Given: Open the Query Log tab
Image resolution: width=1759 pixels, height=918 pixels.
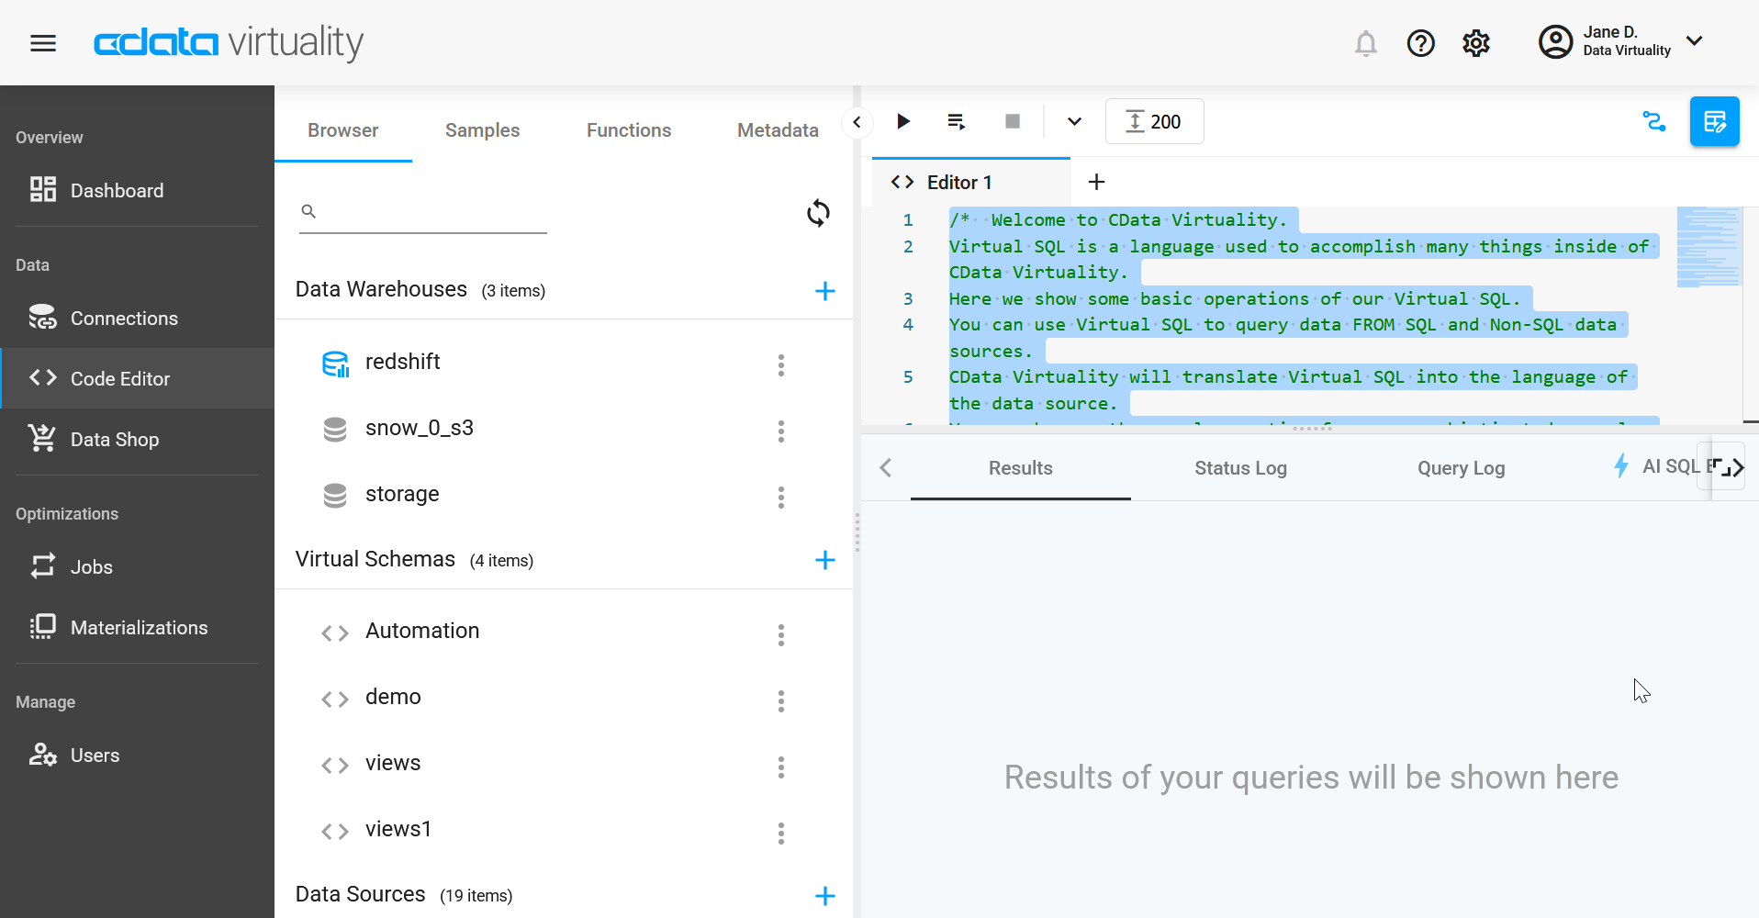Looking at the screenshot, I should 1462,468.
